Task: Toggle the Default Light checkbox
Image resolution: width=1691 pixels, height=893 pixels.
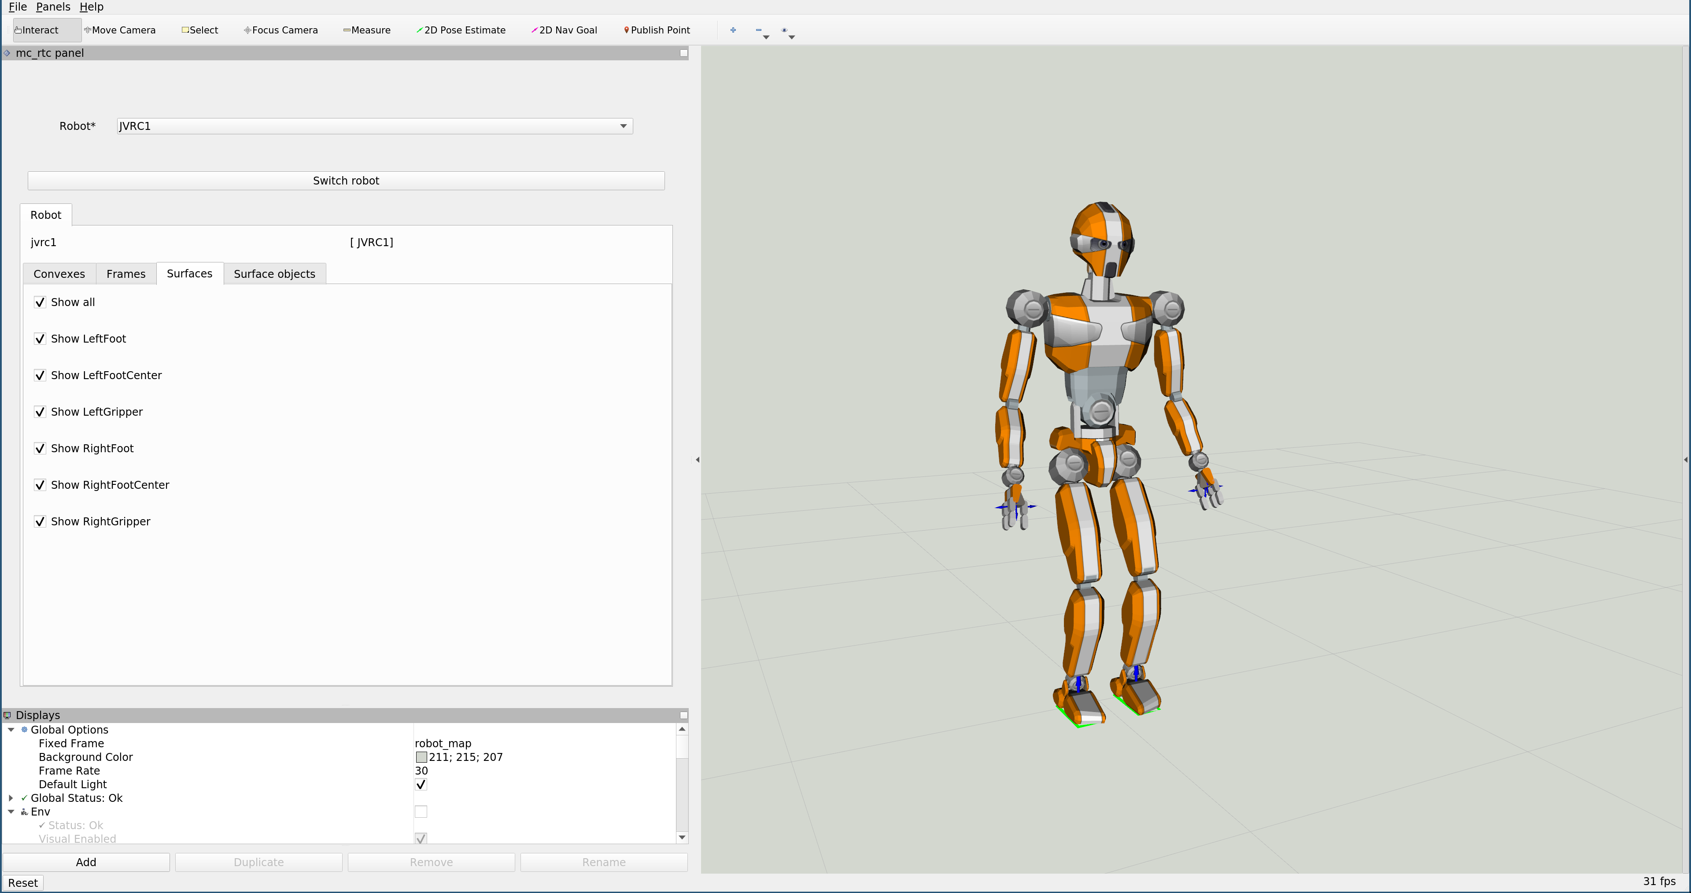Action: point(421,784)
